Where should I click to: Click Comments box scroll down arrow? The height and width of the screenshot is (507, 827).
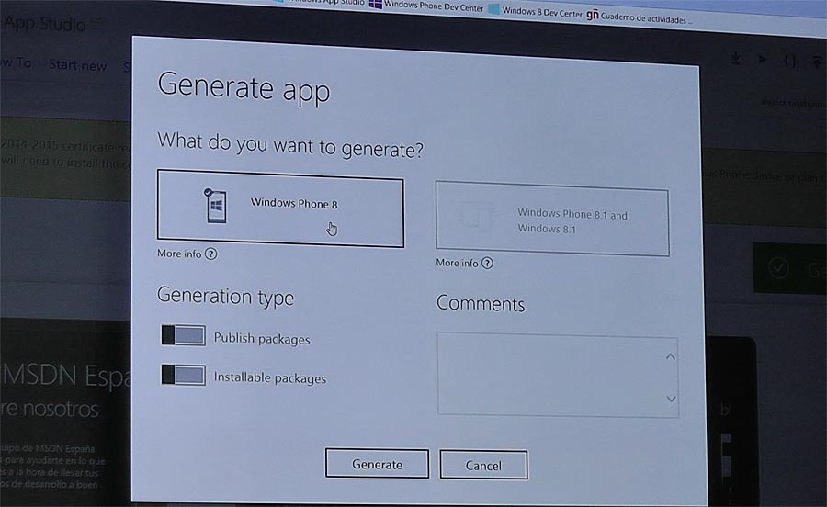(x=671, y=399)
